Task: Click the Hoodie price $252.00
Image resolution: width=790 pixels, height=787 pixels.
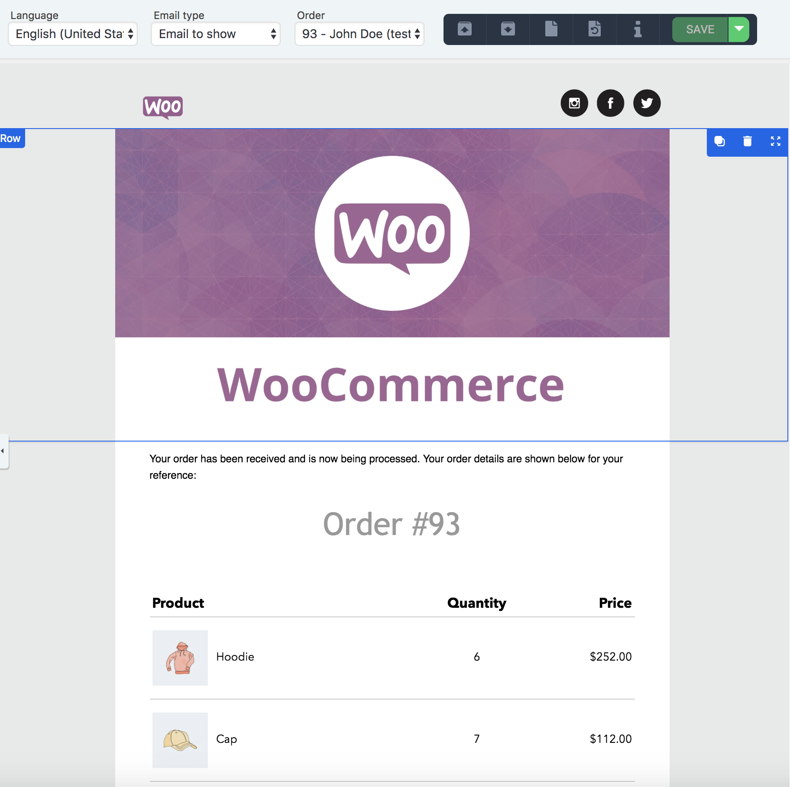Action: 611,657
